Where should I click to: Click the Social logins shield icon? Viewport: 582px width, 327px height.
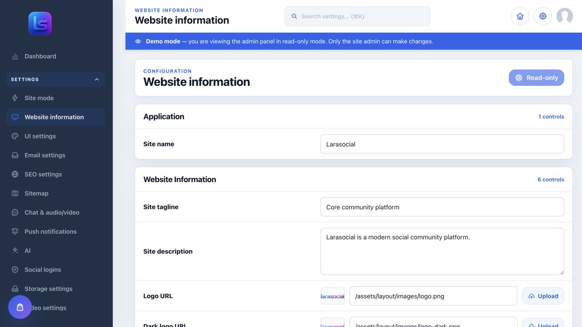click(x=15, y=270)
